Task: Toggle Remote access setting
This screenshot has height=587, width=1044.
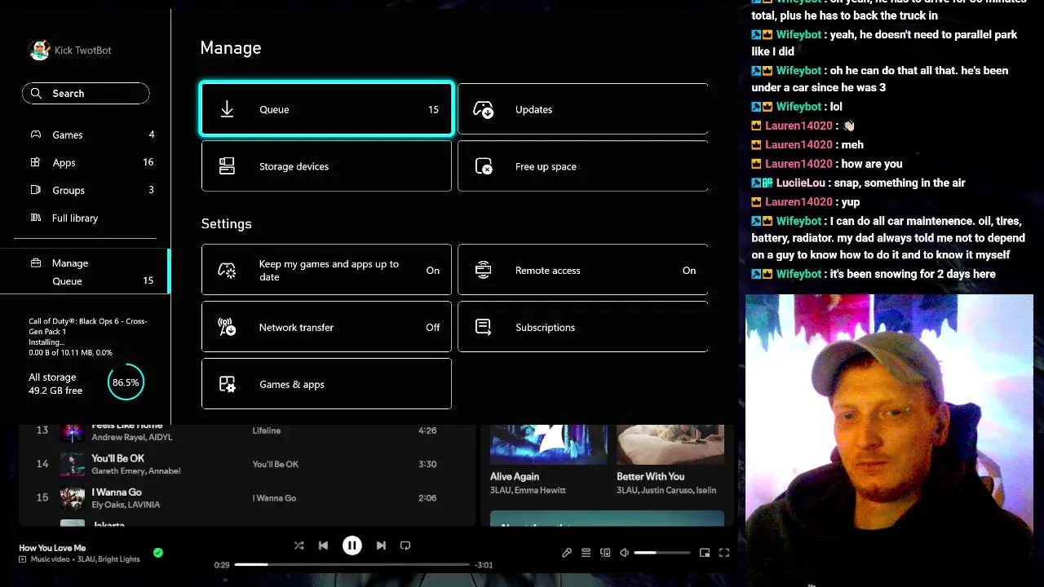Action: coord(582,270)
